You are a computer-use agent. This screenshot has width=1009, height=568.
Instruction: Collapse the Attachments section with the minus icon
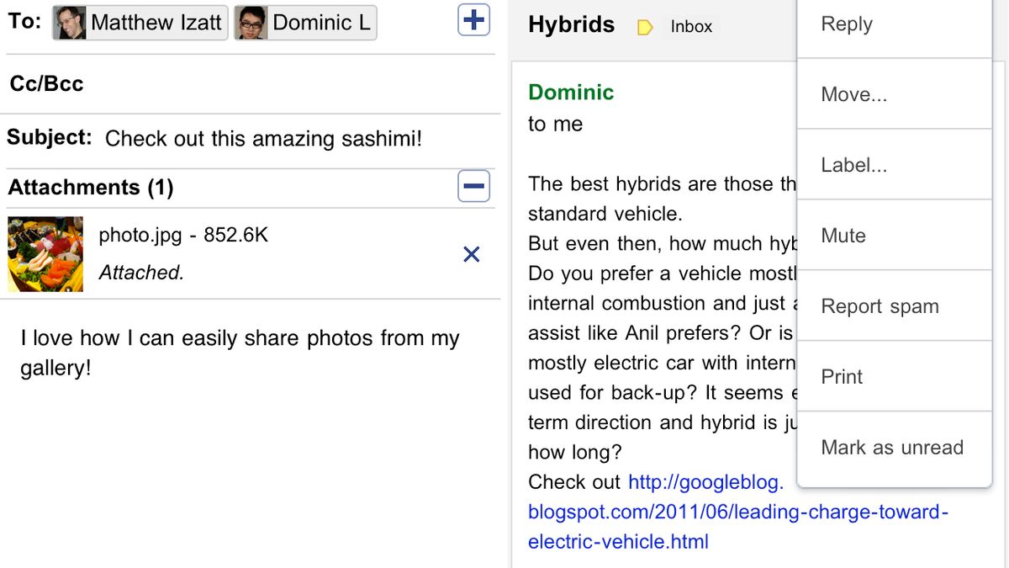point(474,187)
